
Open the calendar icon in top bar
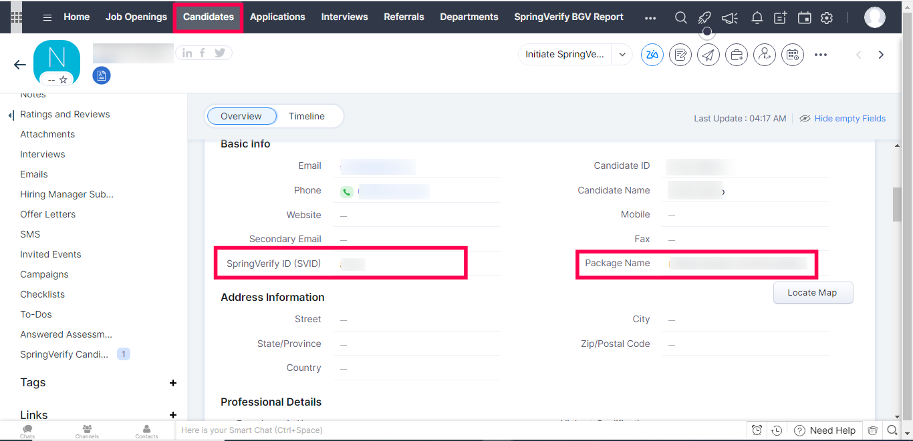pos(805,18)
